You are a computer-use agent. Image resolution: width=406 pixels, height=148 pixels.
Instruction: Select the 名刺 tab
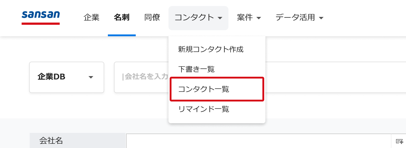click(x=121, y=18)
